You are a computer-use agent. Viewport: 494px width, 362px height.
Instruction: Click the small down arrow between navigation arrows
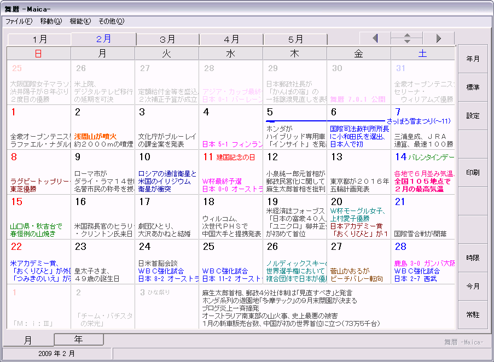pos(406,42)
